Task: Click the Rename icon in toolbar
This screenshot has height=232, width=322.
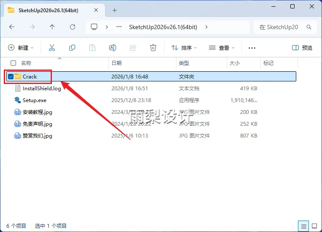Action: [113, 48]
